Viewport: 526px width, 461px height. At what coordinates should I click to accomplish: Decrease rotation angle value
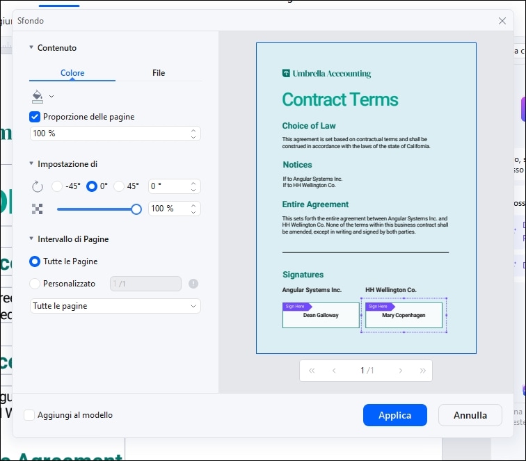[x=193, y=190]
